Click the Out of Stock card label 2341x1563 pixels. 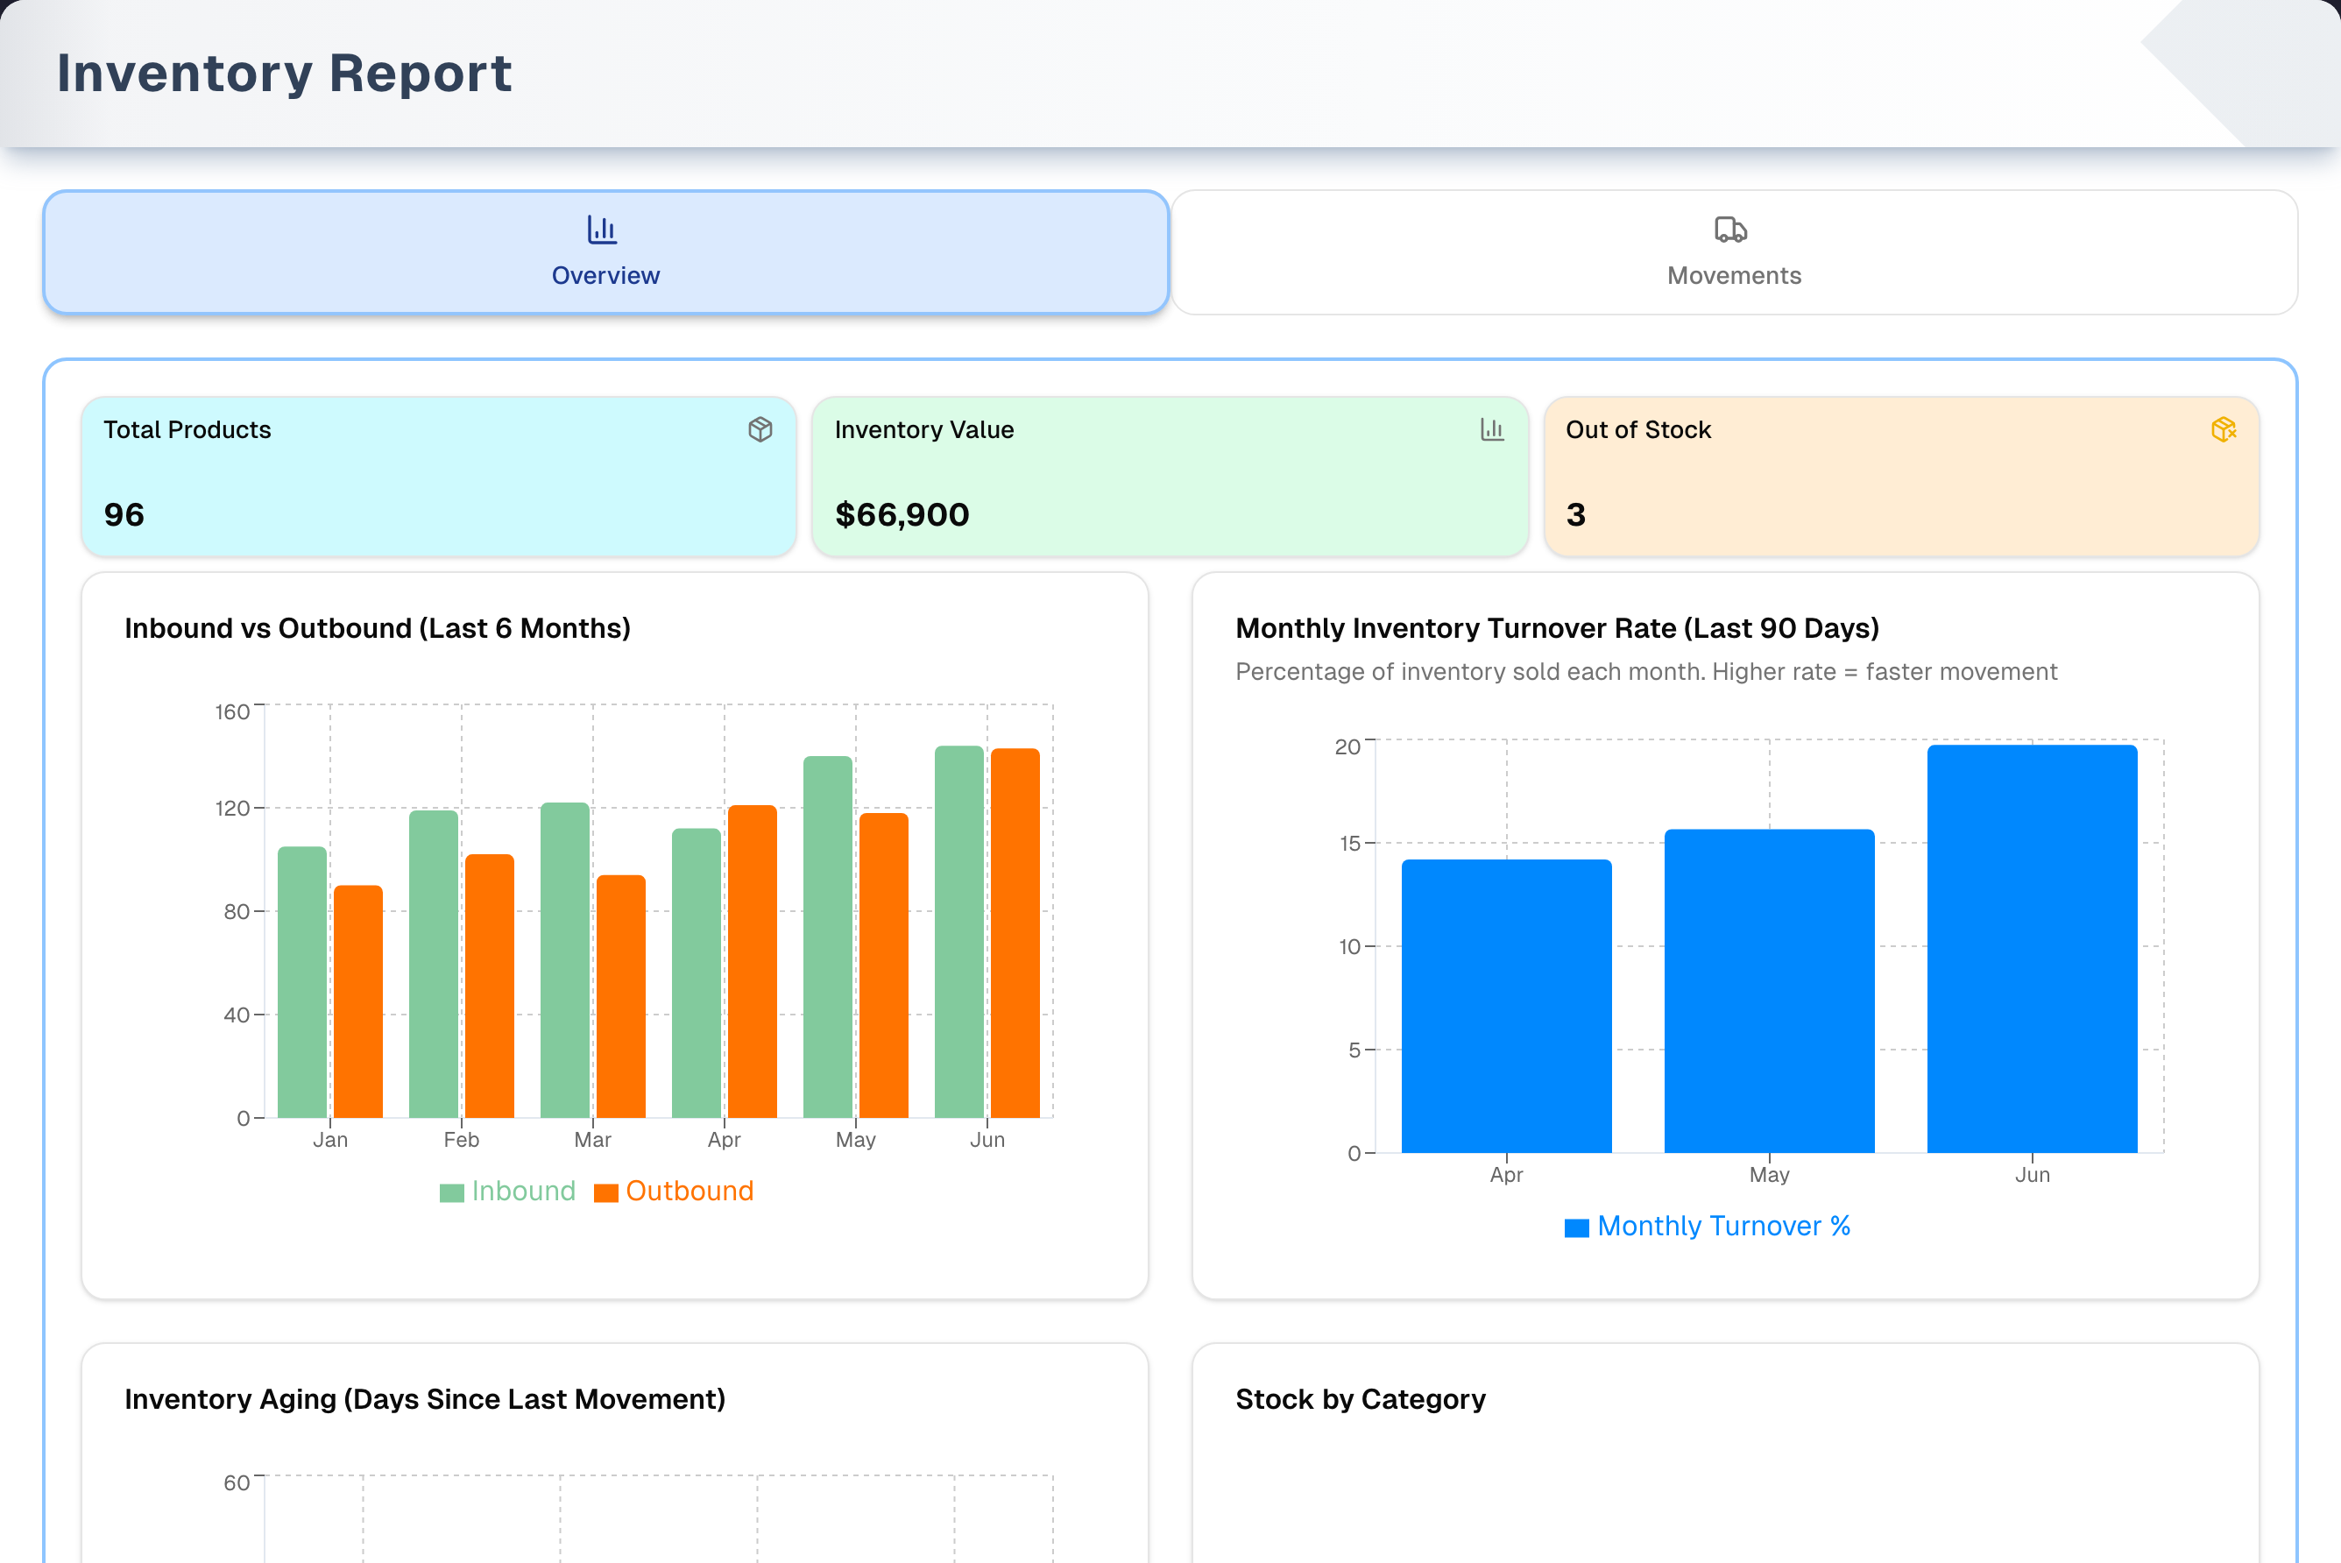coord(1638,429)
